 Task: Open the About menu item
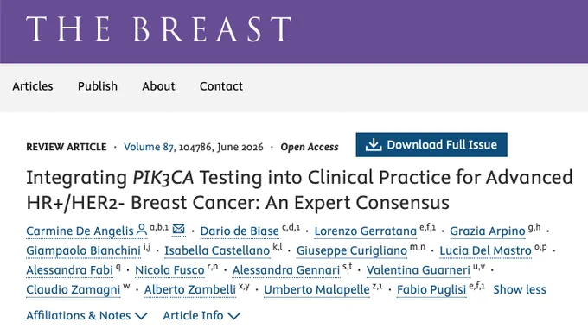point(158,86)
